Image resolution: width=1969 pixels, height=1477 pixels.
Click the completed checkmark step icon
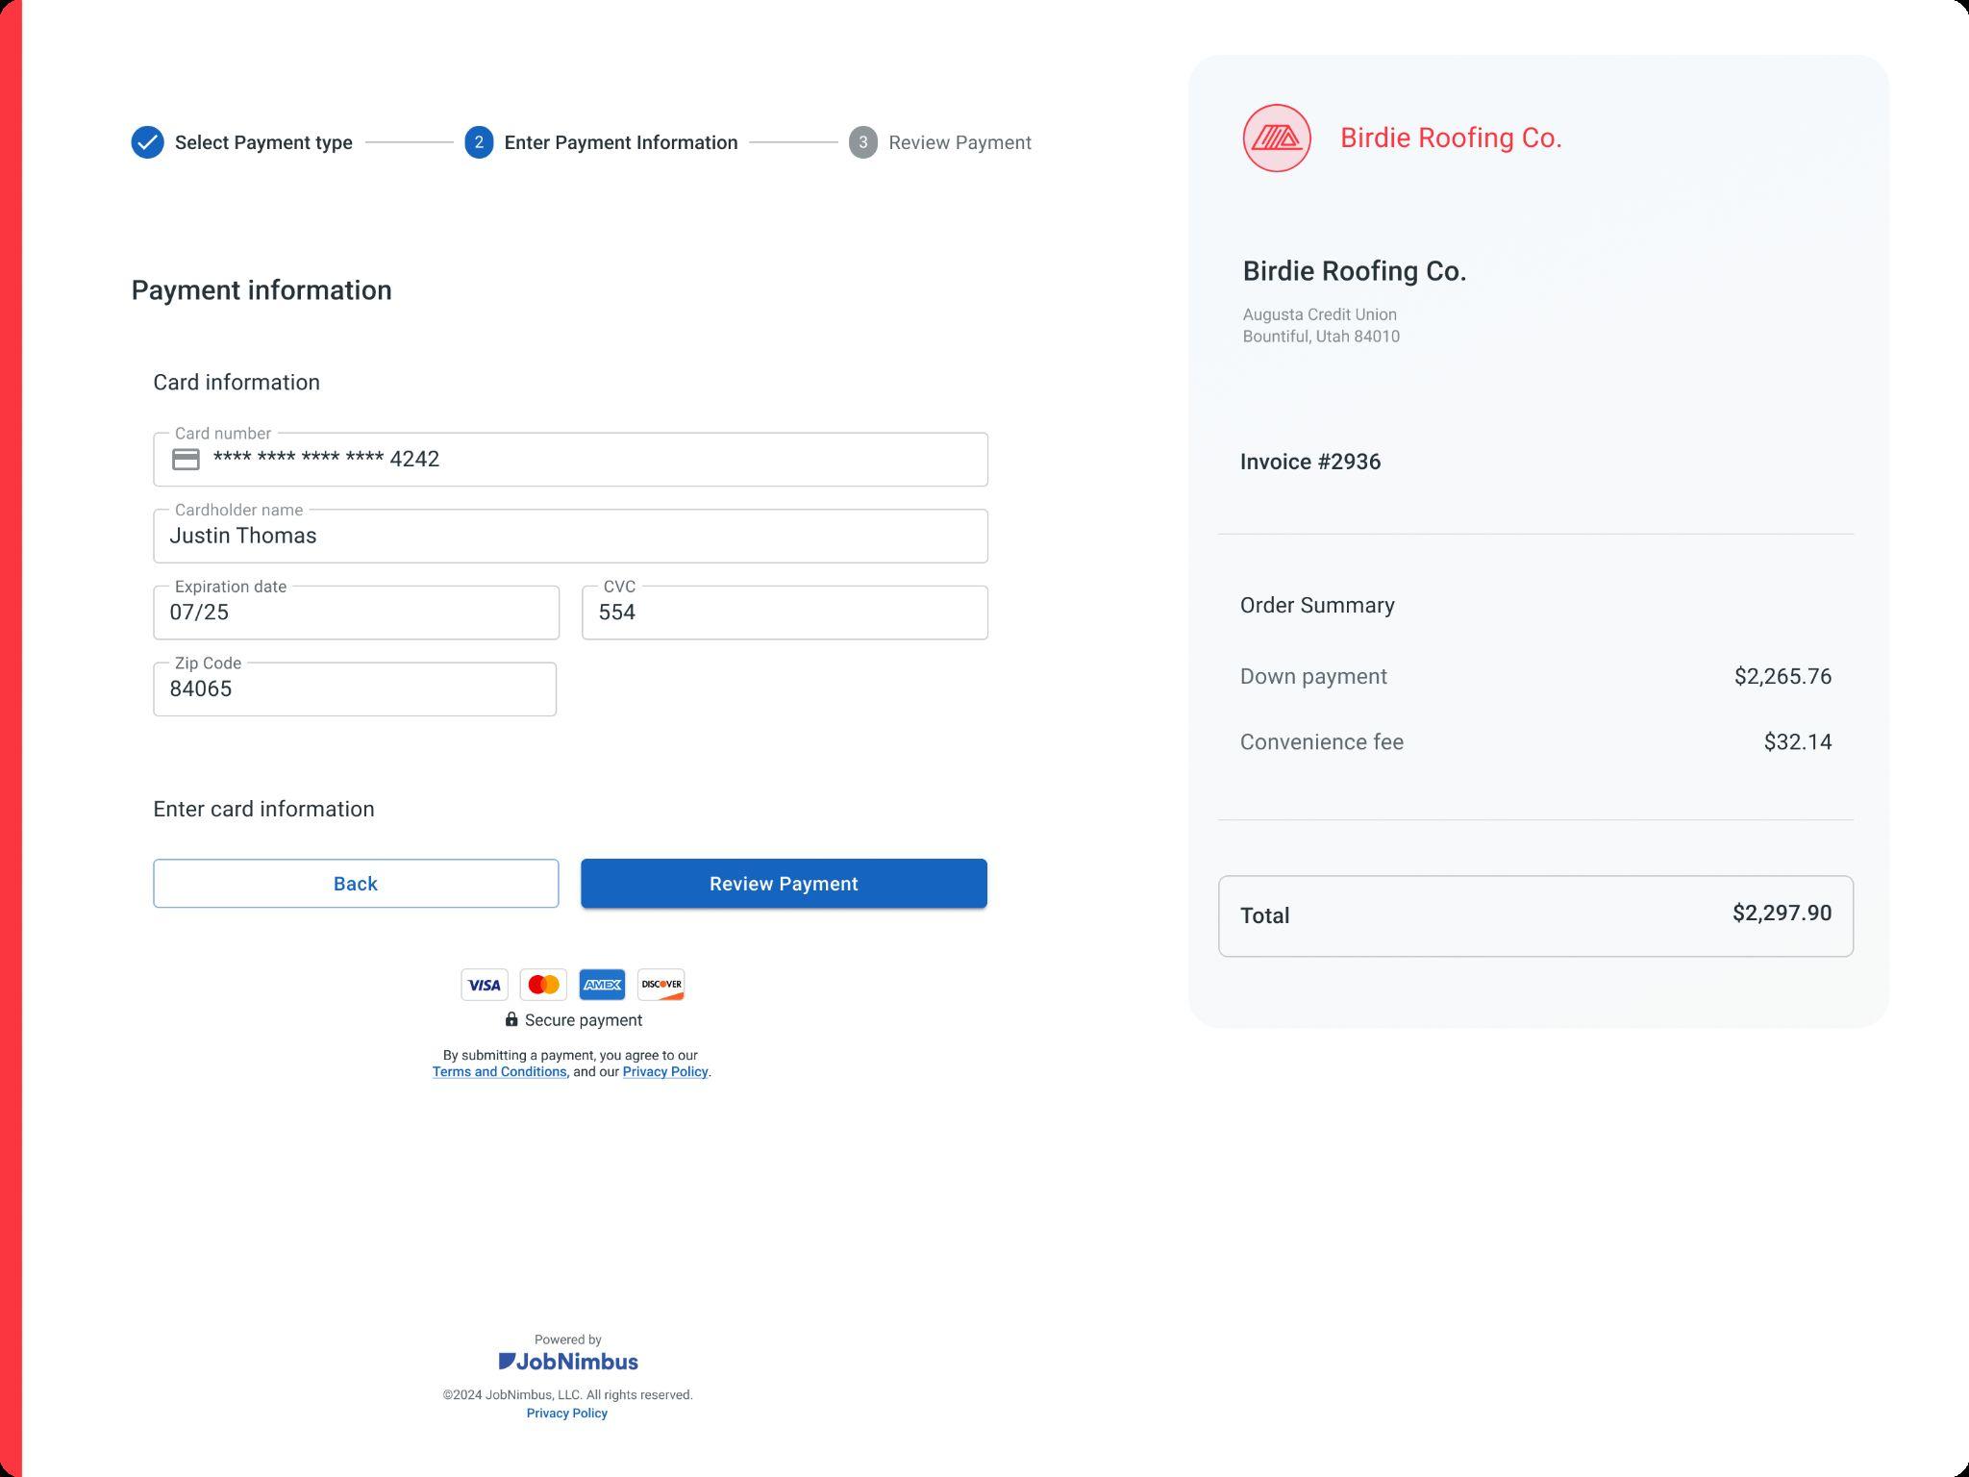147,142
